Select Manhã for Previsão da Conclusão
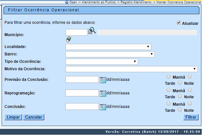The image size is (202, 135). [168, 77]
